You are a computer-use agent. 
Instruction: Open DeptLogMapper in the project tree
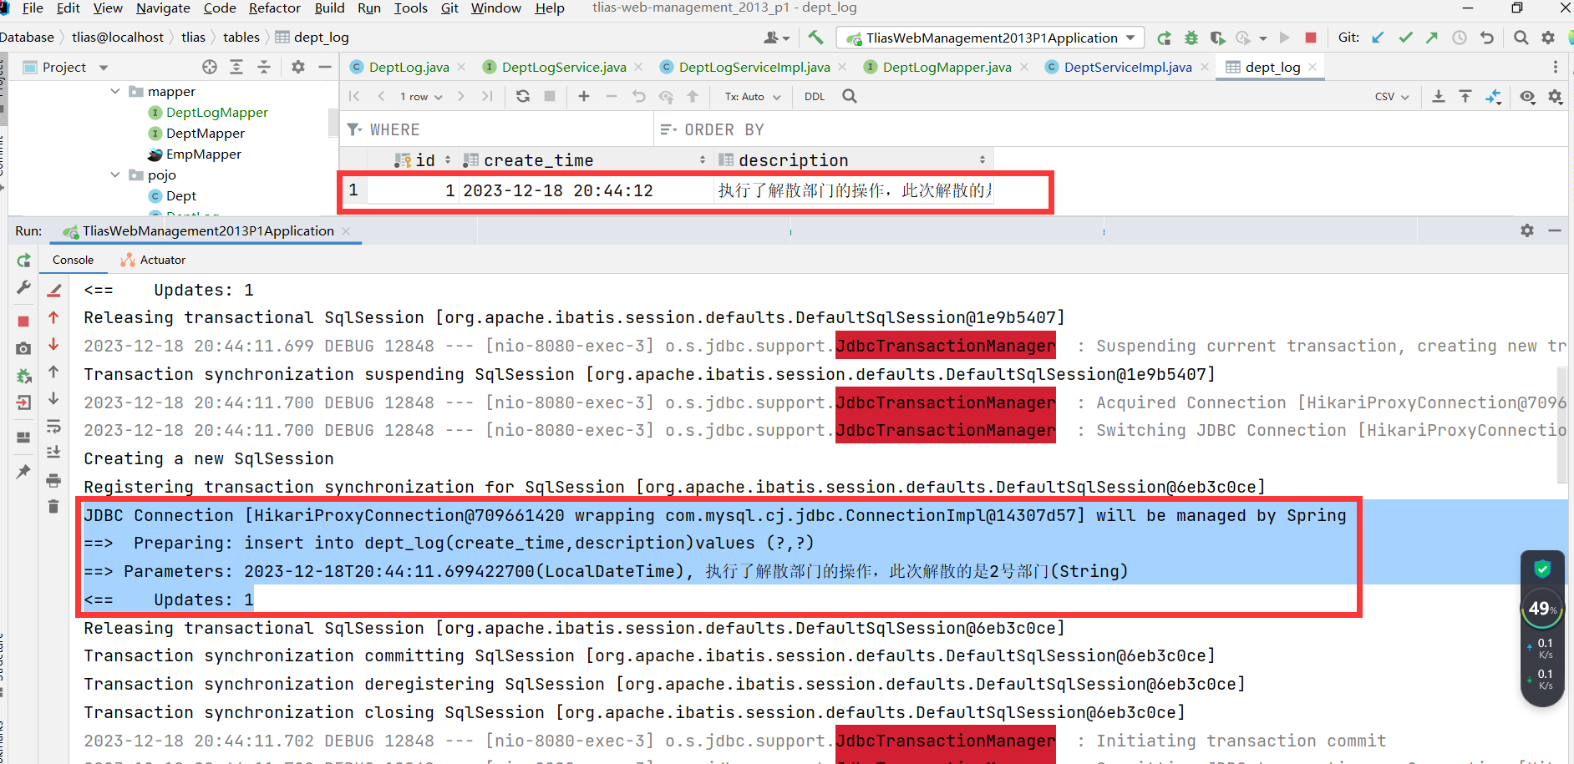coord(217,112)
